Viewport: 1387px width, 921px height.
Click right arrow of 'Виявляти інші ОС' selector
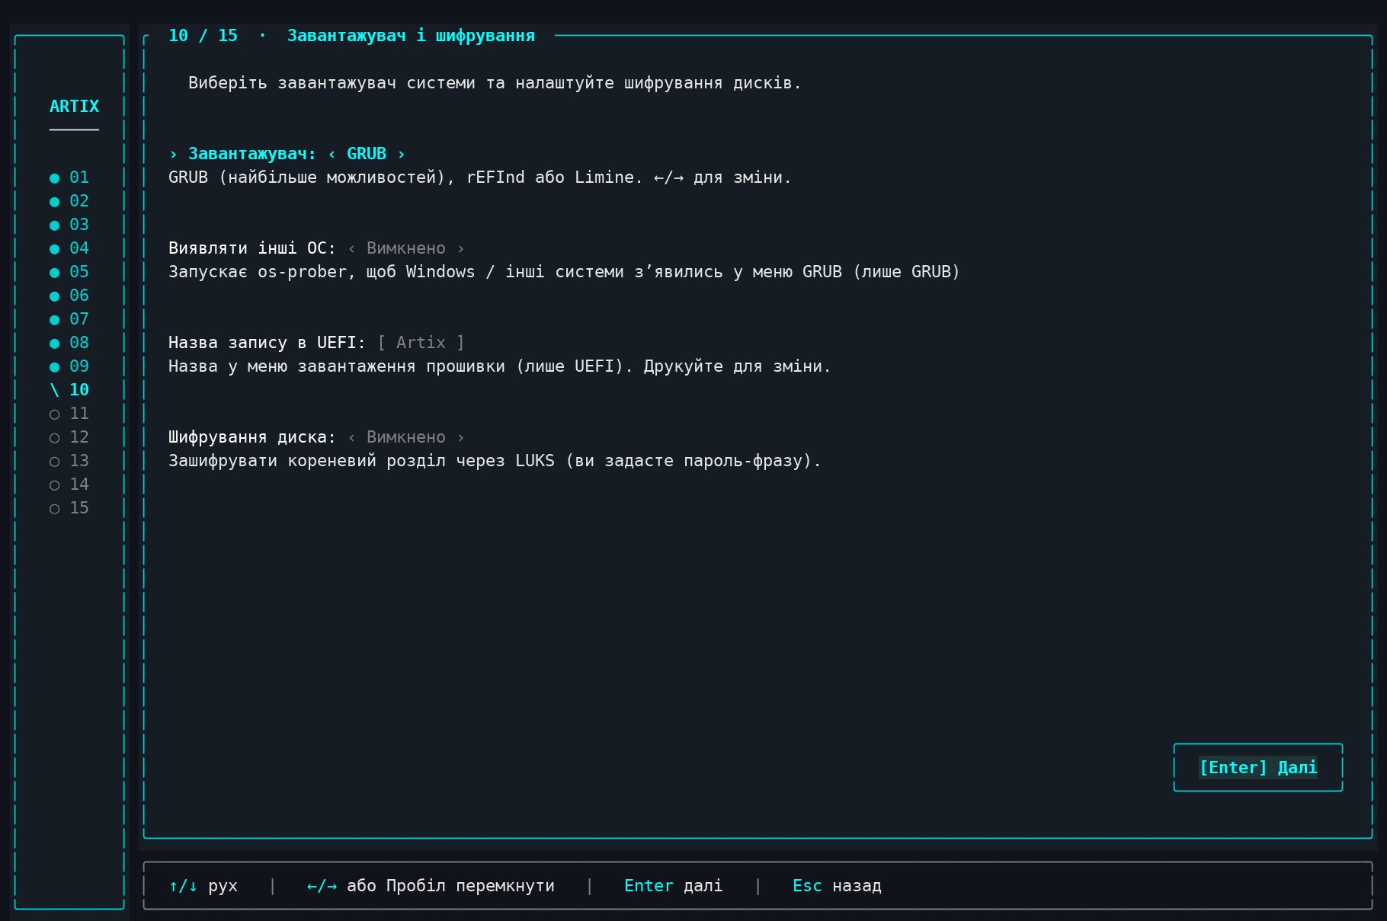pyautogui.click(x=460, y=248)
